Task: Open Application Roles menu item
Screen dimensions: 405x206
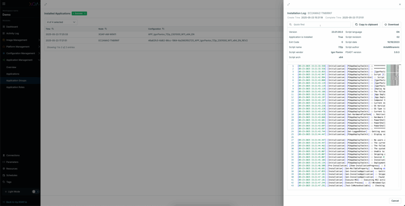Action: coord(15,87)
